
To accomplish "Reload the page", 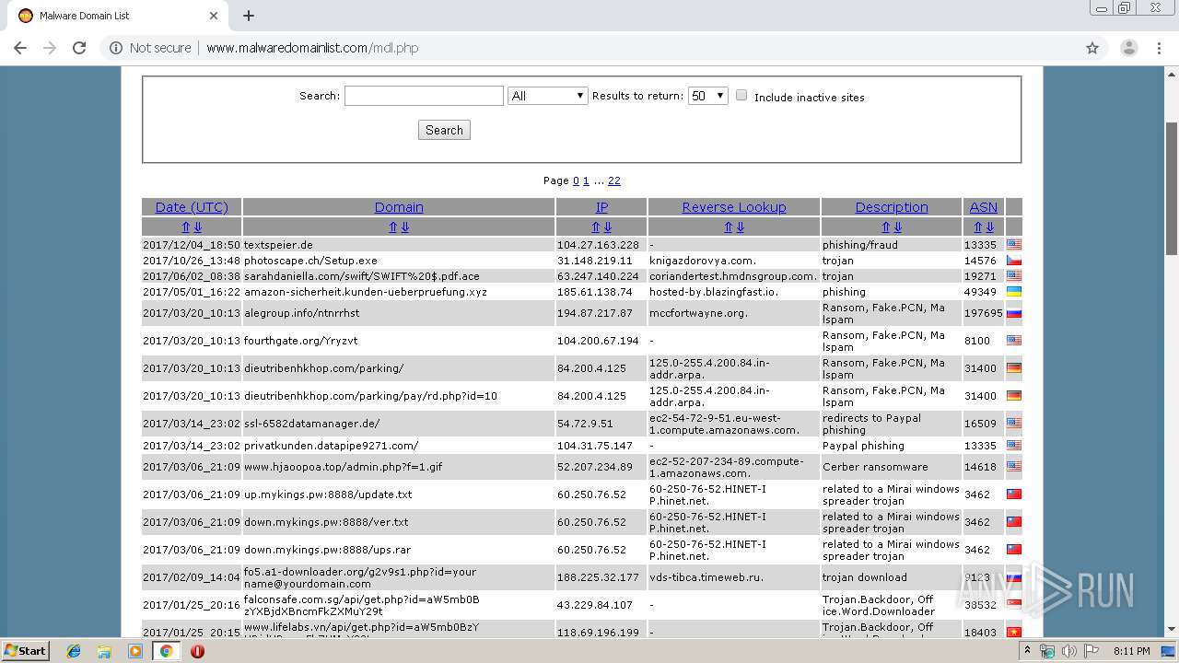I will [79, 48].
